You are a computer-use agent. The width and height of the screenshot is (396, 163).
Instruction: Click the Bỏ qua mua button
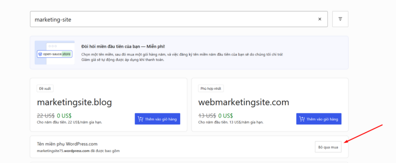[x=328, y=147]
